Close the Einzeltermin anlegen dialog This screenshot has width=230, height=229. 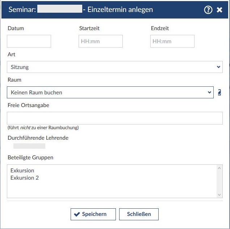(219, 10)
